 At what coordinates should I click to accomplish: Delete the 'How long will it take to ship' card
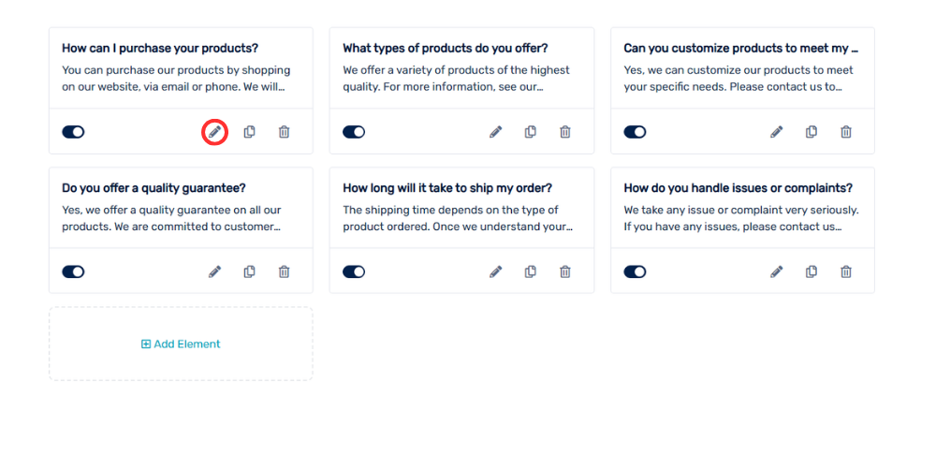(x=565, y=271)
